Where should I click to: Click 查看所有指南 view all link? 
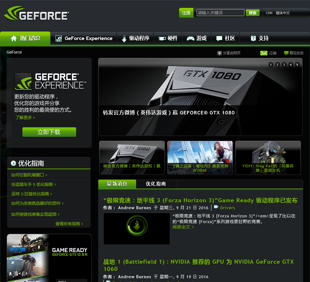[x=69, y=224]
